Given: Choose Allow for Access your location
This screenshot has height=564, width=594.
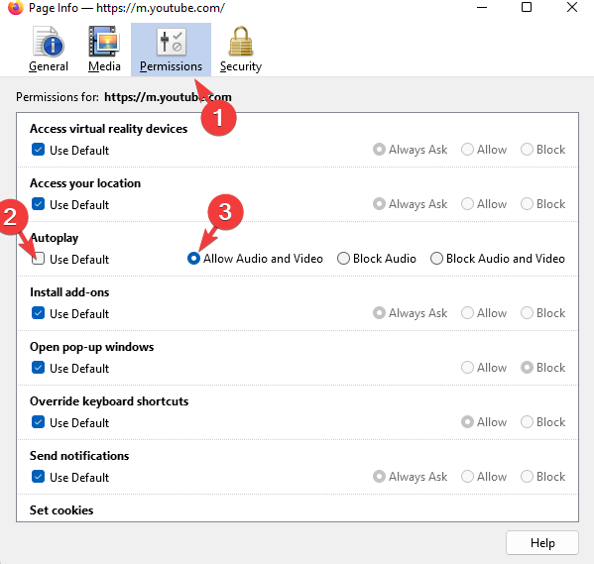Looking at the screenshot, I should coord(467,204).
